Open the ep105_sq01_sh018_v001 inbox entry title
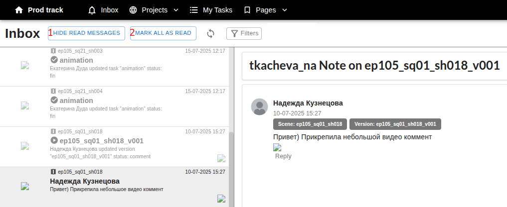The image size is (507, 207). (102, 141)
